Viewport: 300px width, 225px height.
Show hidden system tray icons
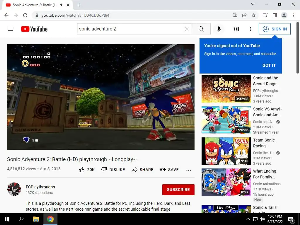(x=248, y=219)
